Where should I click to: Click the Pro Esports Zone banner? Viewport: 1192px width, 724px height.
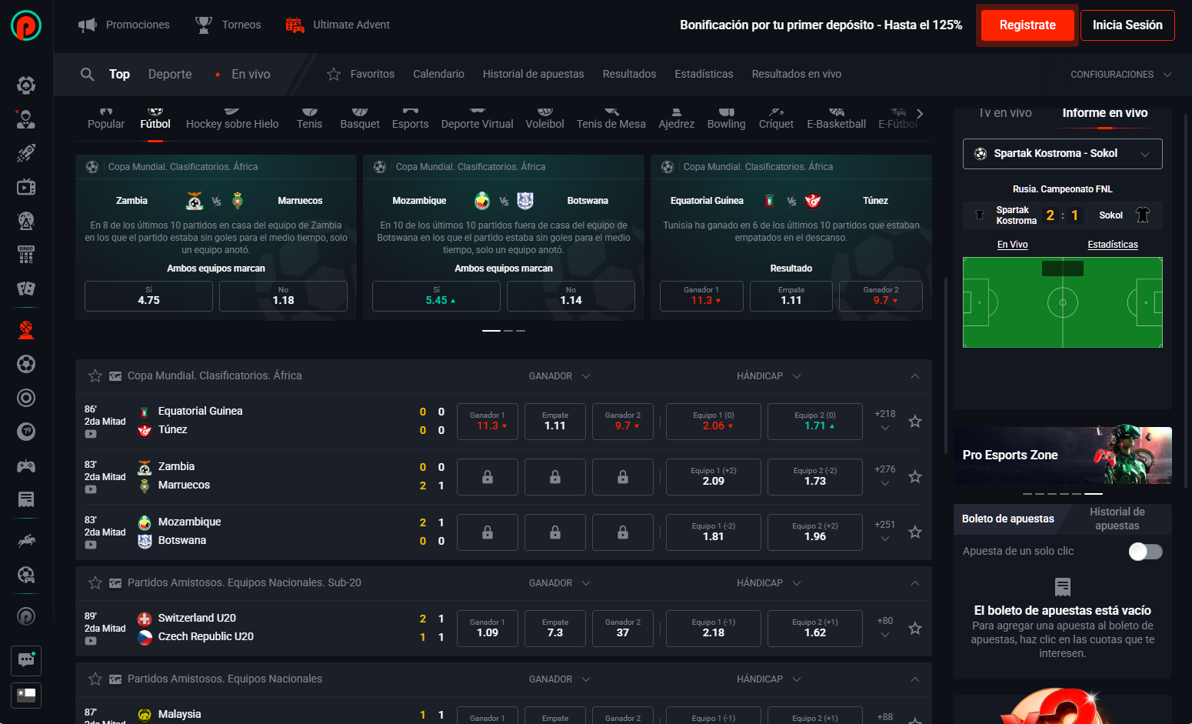[x=1063, y=455]
